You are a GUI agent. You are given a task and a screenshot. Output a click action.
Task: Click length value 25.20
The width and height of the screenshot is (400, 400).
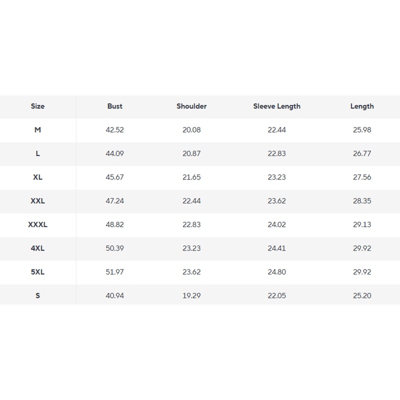[362, 295]
